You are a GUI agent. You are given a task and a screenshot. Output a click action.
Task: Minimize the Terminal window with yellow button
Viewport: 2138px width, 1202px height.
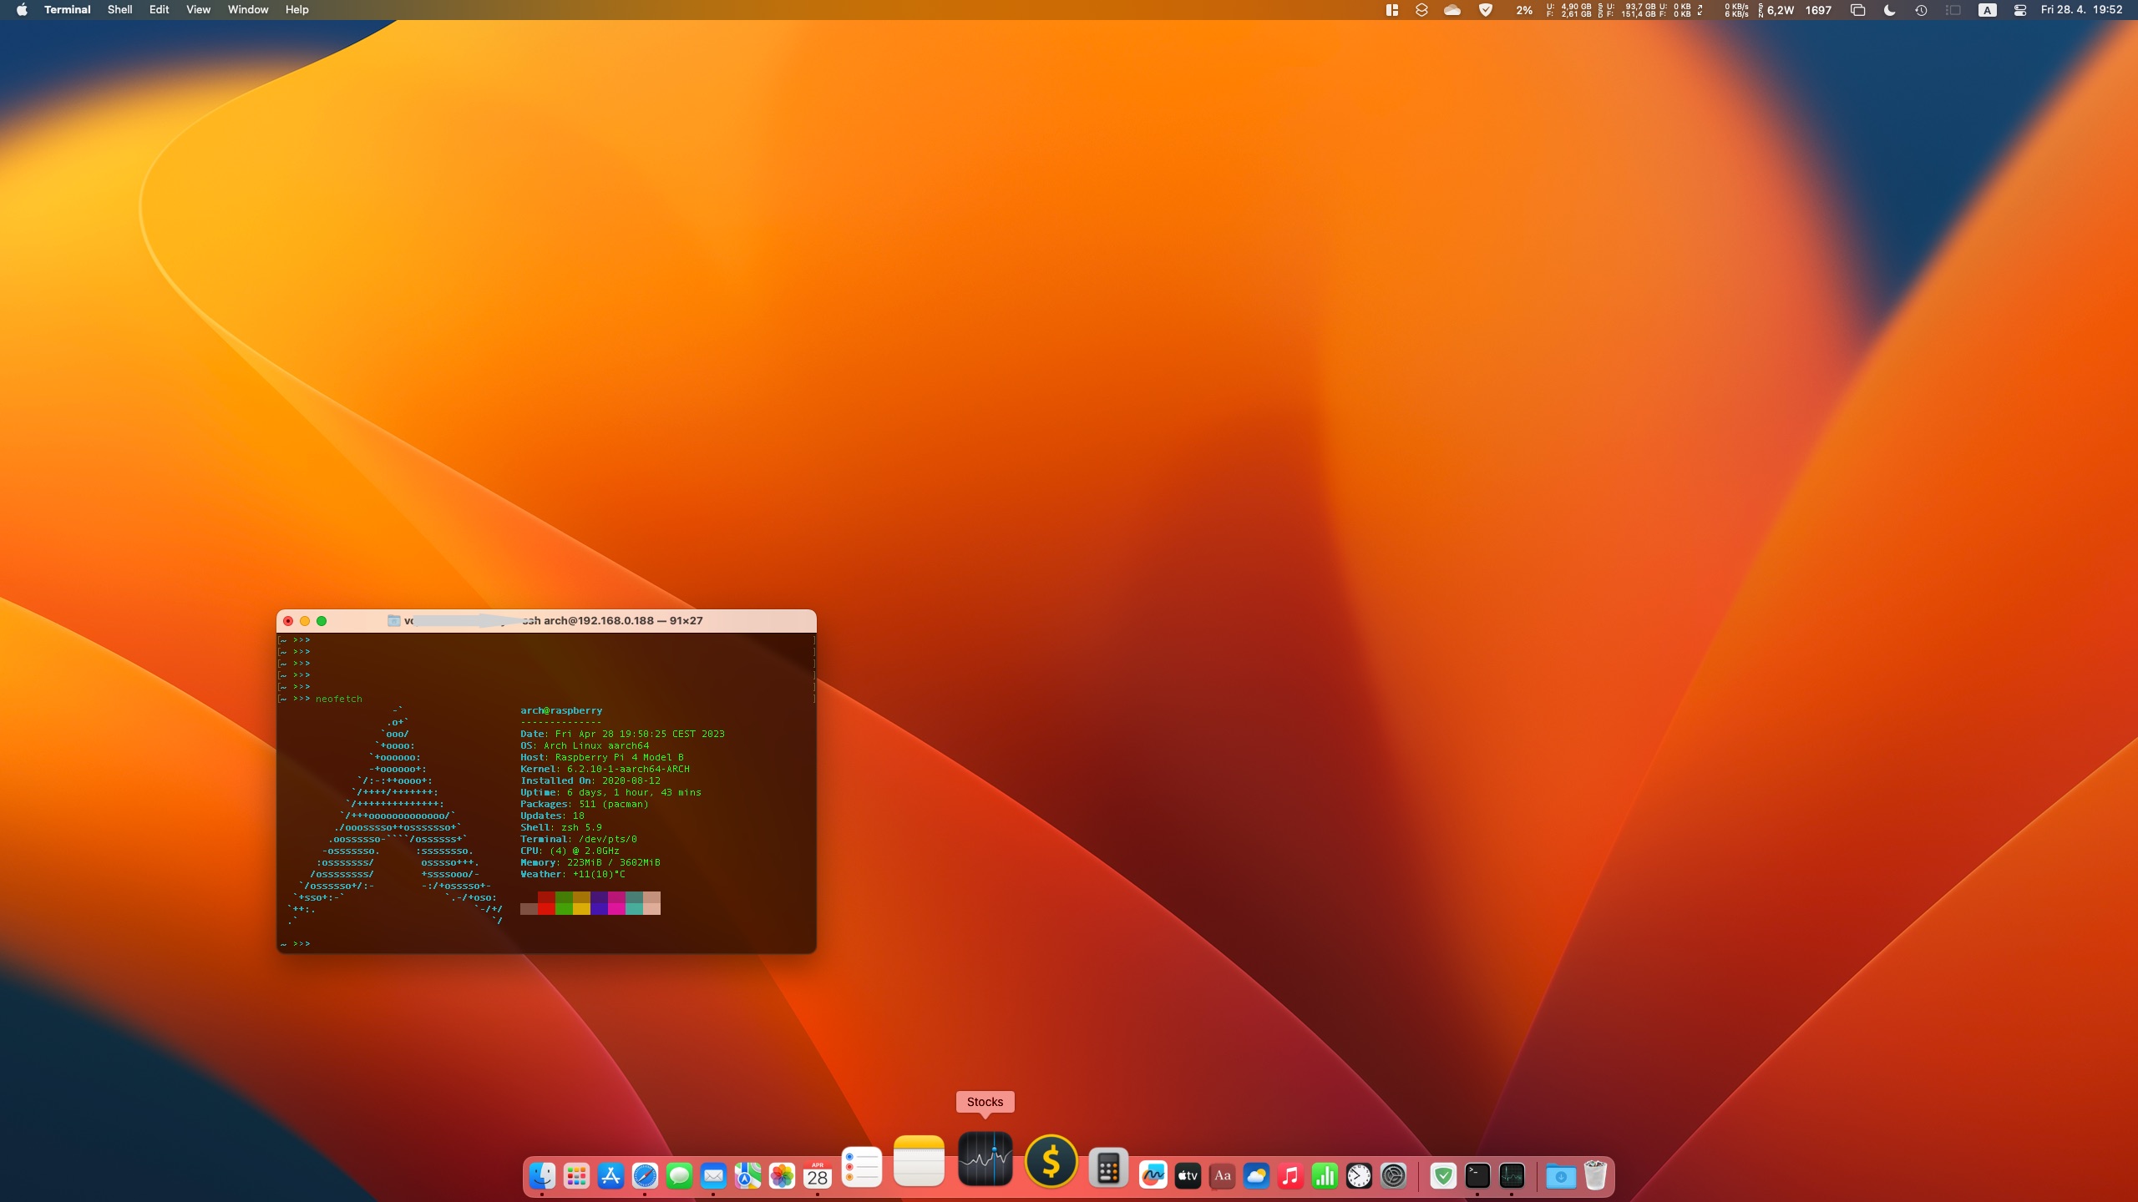coord(305,621)
